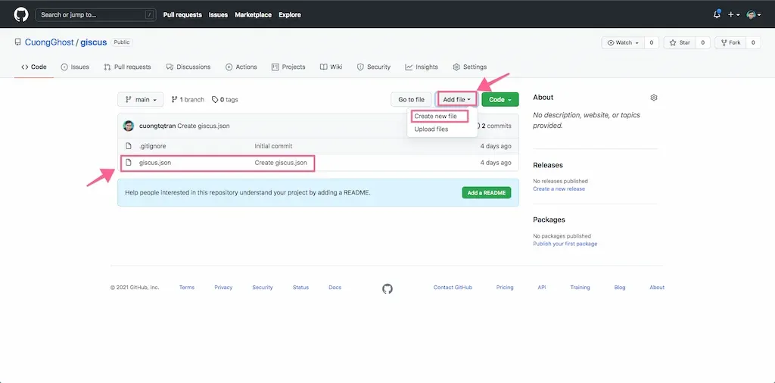775x383 pixels.
Task: Open Pull requests in top navigation
Action: [182, 15]
